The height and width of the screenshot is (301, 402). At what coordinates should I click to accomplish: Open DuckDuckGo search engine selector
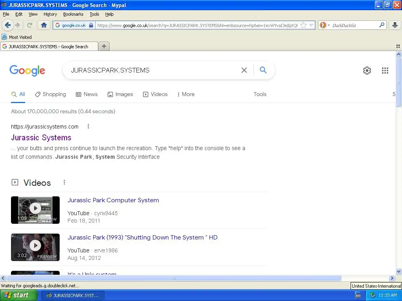[x=324, y=25]
